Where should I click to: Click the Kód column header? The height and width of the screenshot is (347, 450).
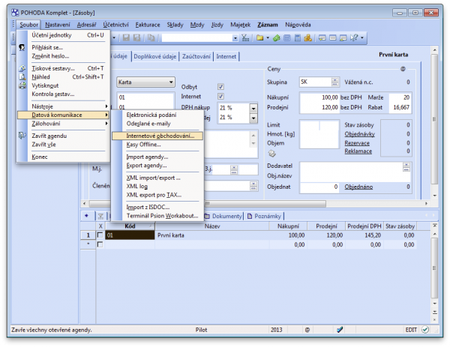(130, 226)
